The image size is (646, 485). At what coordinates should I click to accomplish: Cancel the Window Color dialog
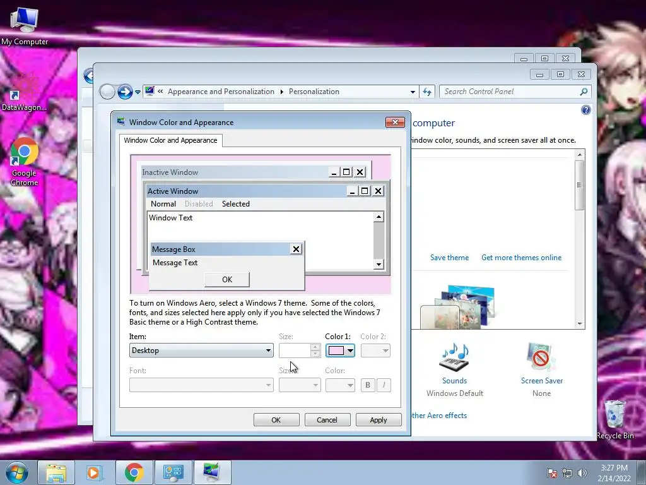coord(327,420)
